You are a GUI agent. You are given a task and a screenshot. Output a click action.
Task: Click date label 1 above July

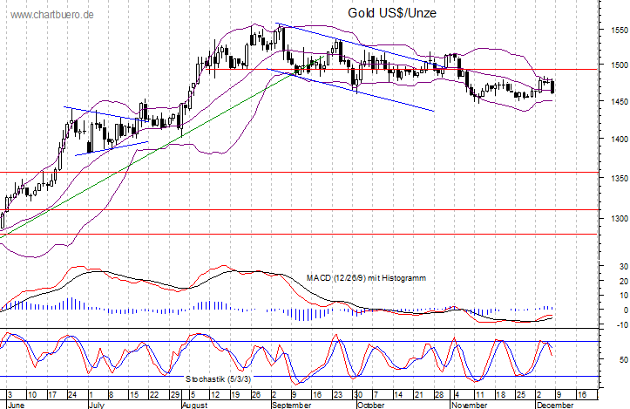coord(91,395)
